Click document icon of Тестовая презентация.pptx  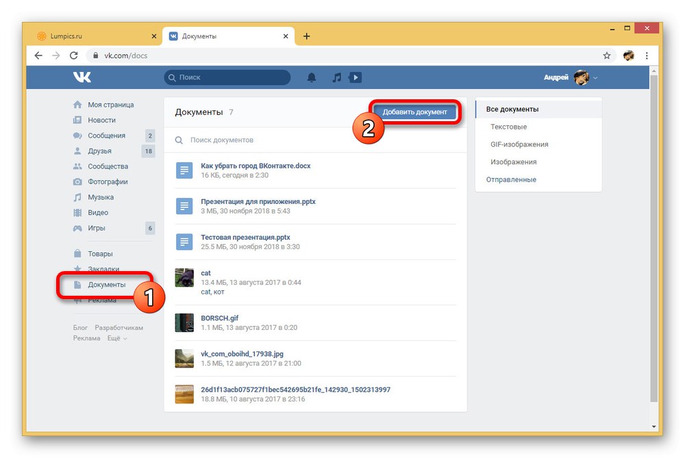(184, 242)
